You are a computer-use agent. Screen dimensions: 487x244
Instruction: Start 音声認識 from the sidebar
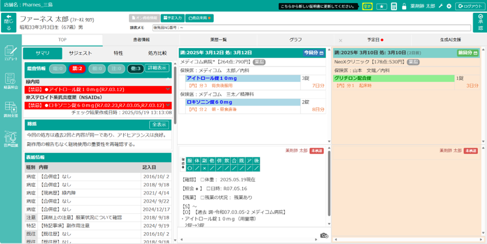pyautogui.click(x=10, y=138)
